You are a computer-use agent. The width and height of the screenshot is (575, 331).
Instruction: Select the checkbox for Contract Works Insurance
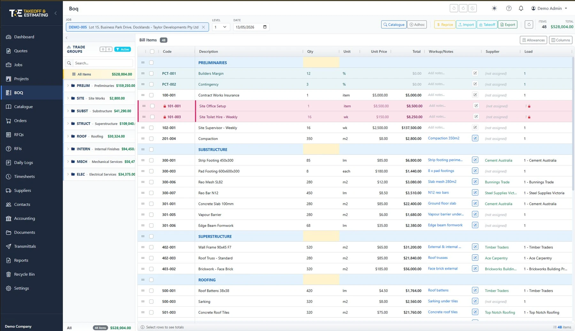pyautogui.click(x=151, y=95)
